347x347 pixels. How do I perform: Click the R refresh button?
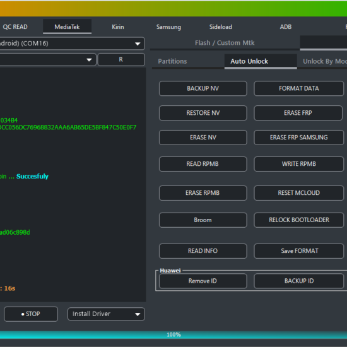(x=121, y=59)
